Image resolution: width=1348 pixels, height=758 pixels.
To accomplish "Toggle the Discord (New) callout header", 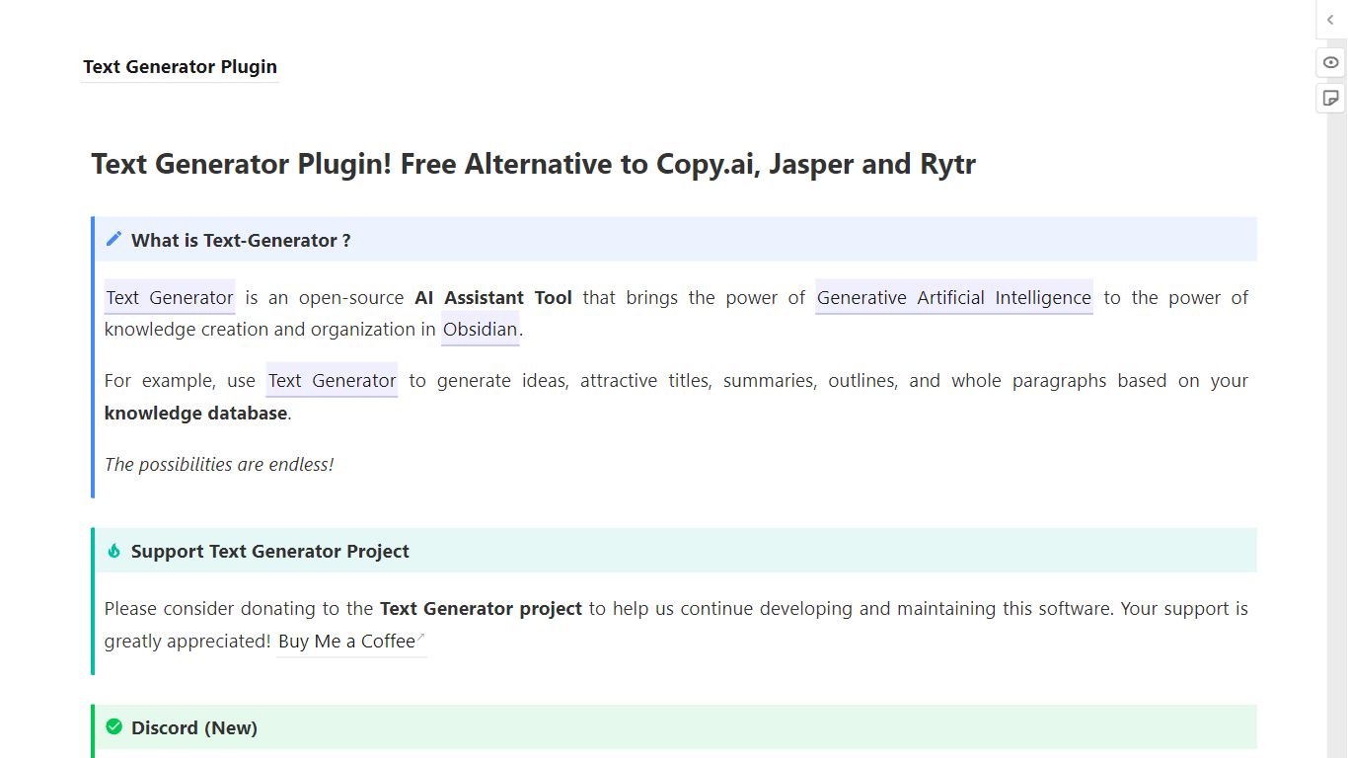I will coord(194,728).
